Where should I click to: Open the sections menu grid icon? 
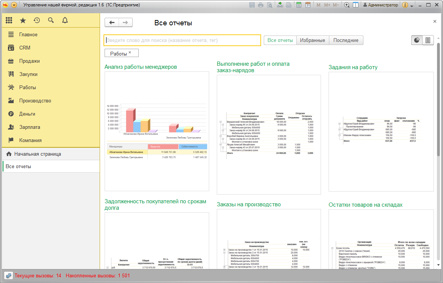pyautogui.click(x=9, y=20)
